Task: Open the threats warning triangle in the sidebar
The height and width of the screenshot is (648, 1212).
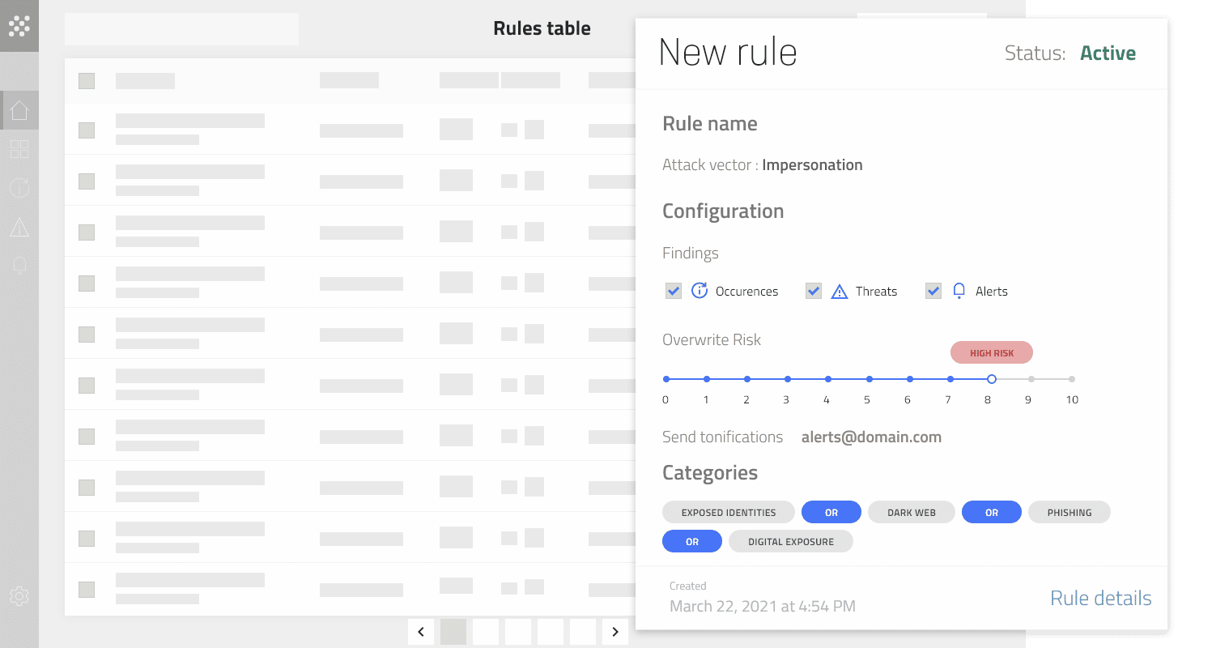Action: [19, 228]
